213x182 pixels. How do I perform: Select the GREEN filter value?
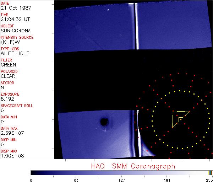pos(8,65)
